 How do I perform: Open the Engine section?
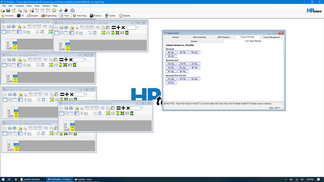tap(32, 16)
